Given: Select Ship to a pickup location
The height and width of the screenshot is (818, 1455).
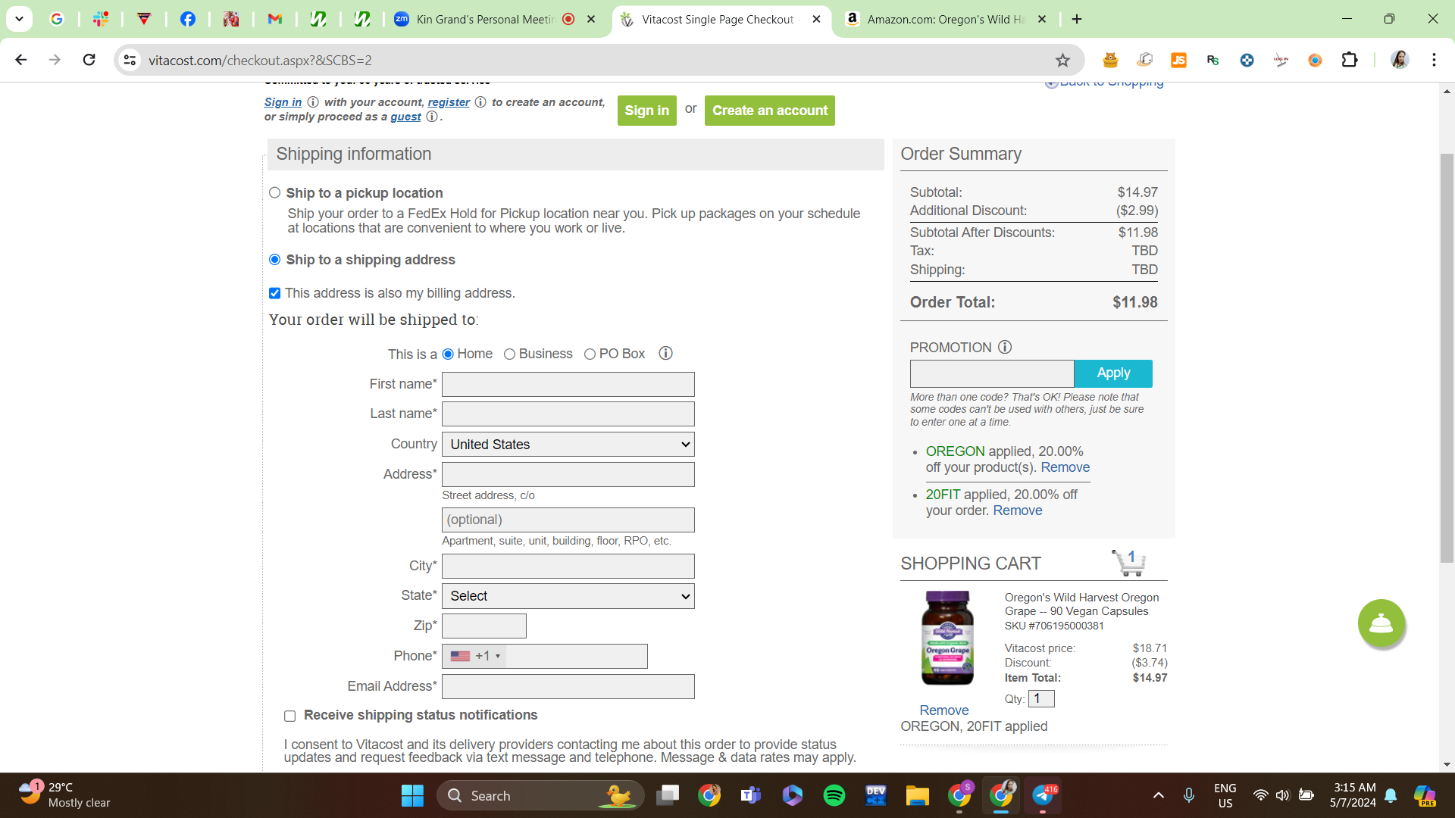Looking at the screenshot, I should [x=274, y=193].
